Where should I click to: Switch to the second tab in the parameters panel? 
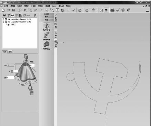10,52
